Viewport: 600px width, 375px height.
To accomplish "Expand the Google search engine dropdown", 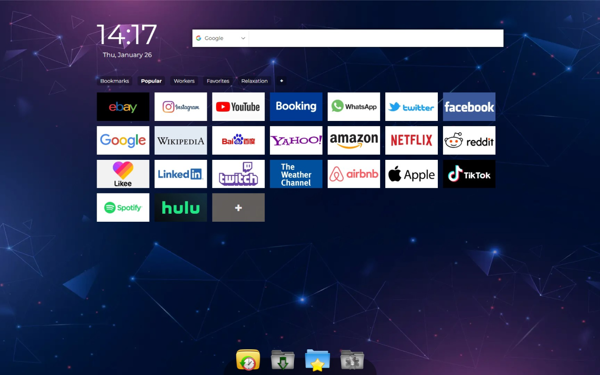I will (x=220, y=38).
